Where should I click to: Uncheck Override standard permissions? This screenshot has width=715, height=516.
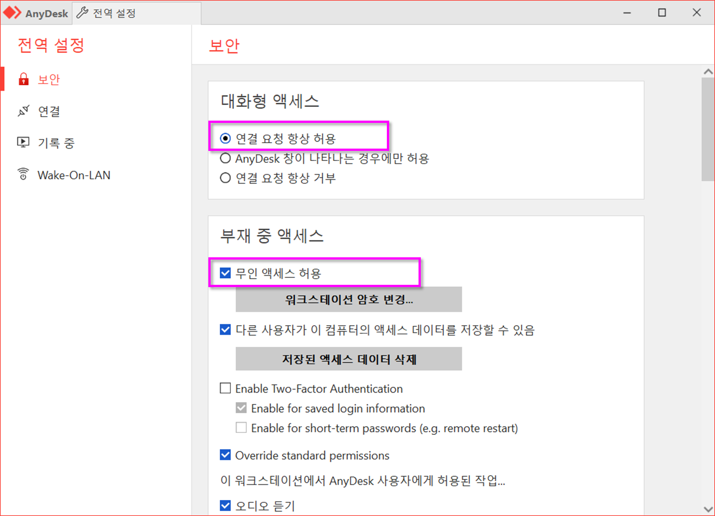[225, 455]
